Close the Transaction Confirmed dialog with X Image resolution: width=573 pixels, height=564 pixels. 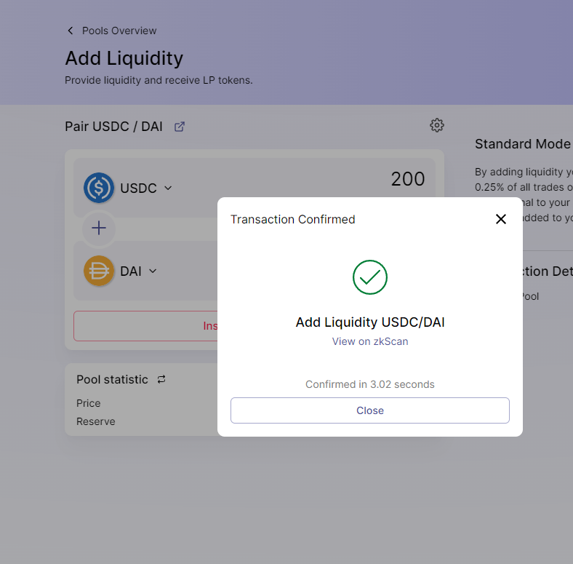point(500,219)
